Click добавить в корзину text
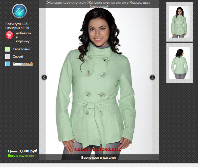 click(x=23, y=37)
